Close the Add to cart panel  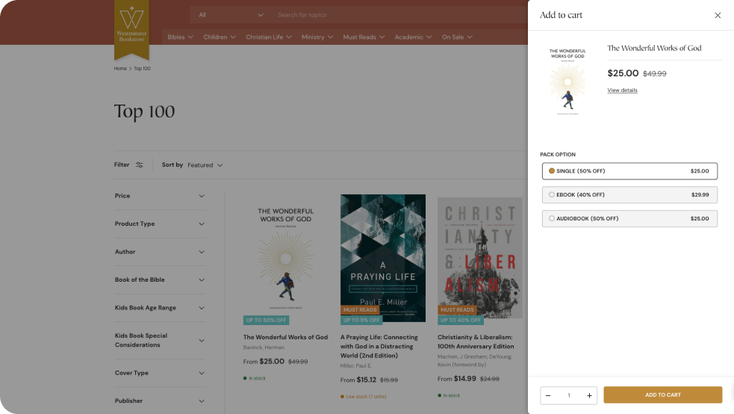(x=718, y=16)
